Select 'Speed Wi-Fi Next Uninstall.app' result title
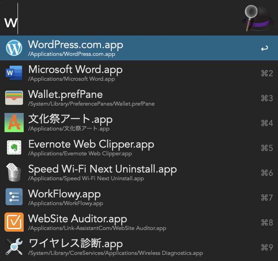Image resolution: width=278 pixels, height=261 pixels. 102,169
